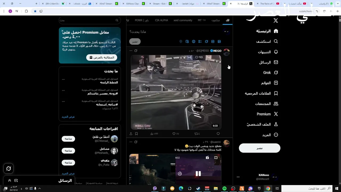This screenshot has height=192, width=341.
Task: Expand the الرسائل messages drawer
Action: coord(10,181)
